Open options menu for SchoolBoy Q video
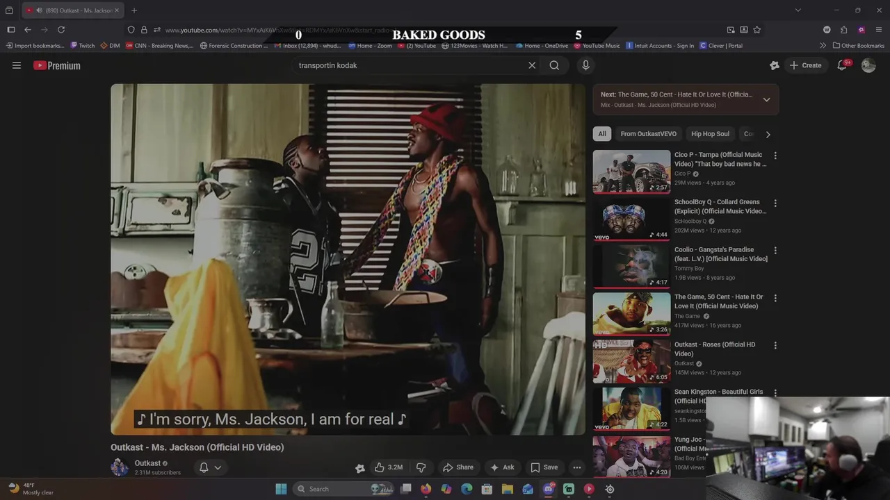This screenshot has width=890, height=500. coord(775,203)
